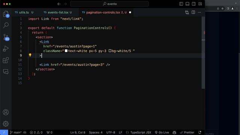
Task: Open the Manage gear icon
Action: click(6, 124)
